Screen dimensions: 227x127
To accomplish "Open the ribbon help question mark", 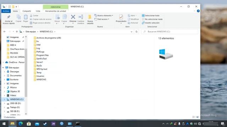I will pyautogui.click(x=198, y=11).
